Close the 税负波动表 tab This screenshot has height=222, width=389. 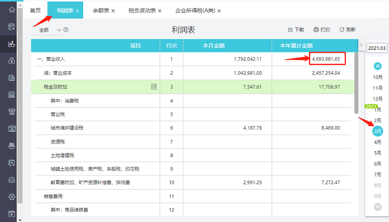coord(159,11)
